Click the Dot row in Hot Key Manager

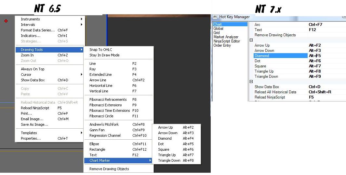point(300,61)
